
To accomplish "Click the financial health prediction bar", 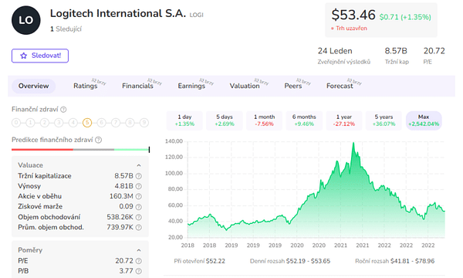I will 80,150.
